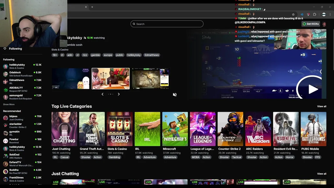
Task: Open Buddha channel avatar
Action: coord(5,171)
